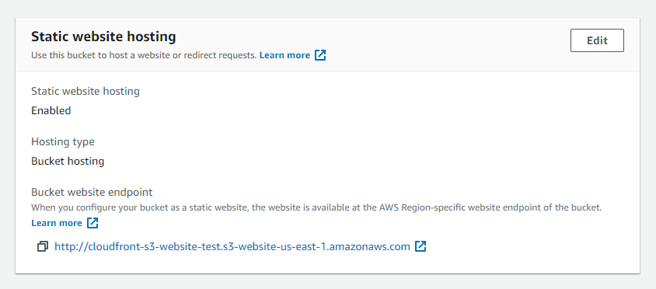Click the 'Use this bucket to host' description
This screenshot has width=656, height=289.
click(x=144, y=55)
